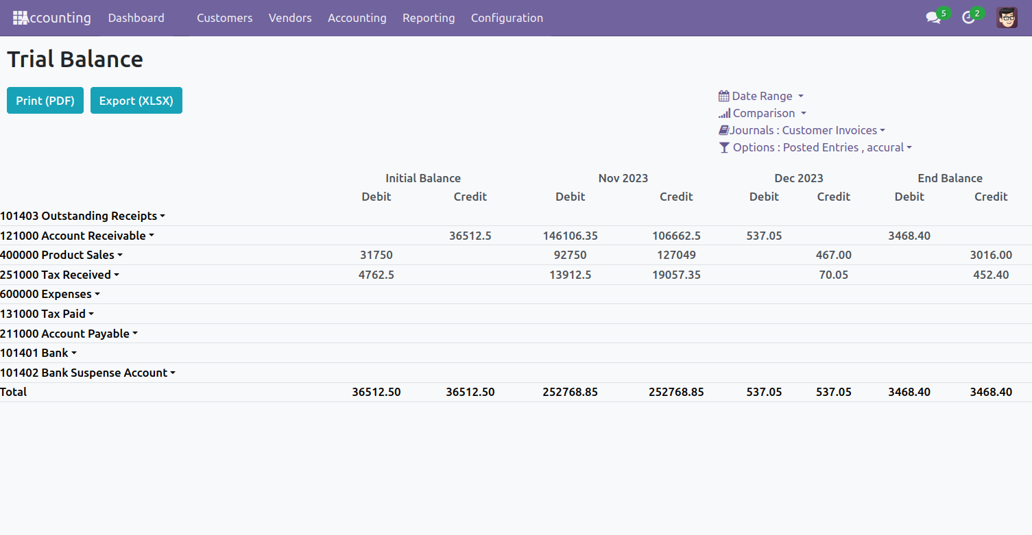Open the apps grid menu icon
1032x535 pixels.
tap(19, 18)
